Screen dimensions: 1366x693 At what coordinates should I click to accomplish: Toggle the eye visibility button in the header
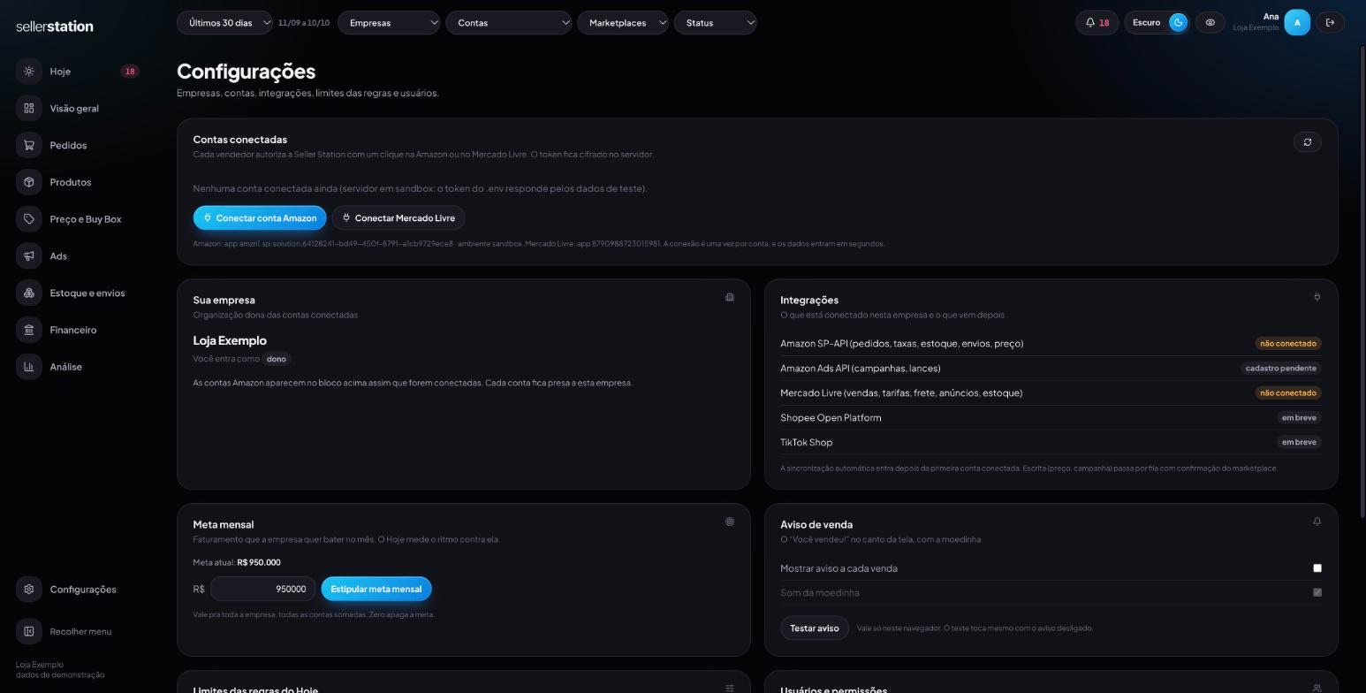tap(1210, 23)
